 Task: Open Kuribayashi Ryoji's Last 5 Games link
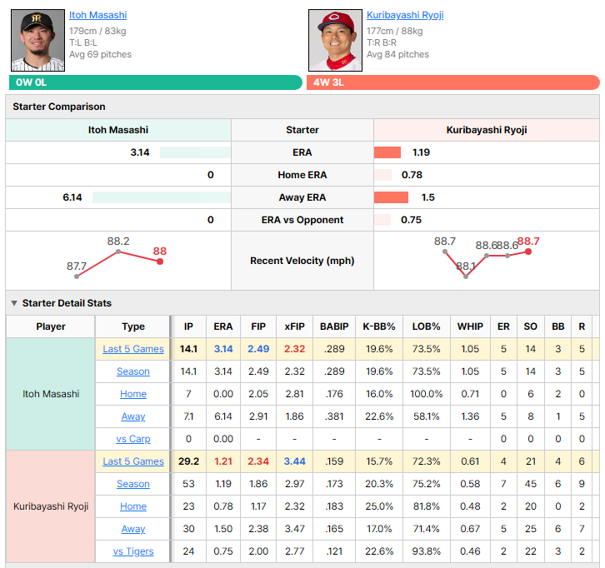click(x=133, y=461)
